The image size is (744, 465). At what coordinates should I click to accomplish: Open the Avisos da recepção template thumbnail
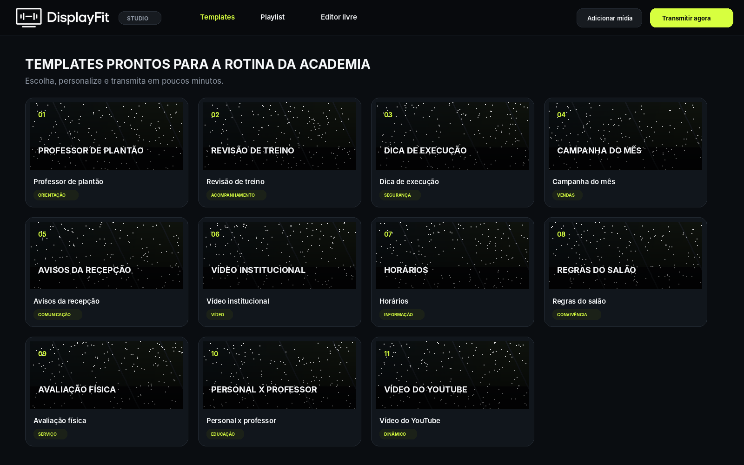[106, 255]
